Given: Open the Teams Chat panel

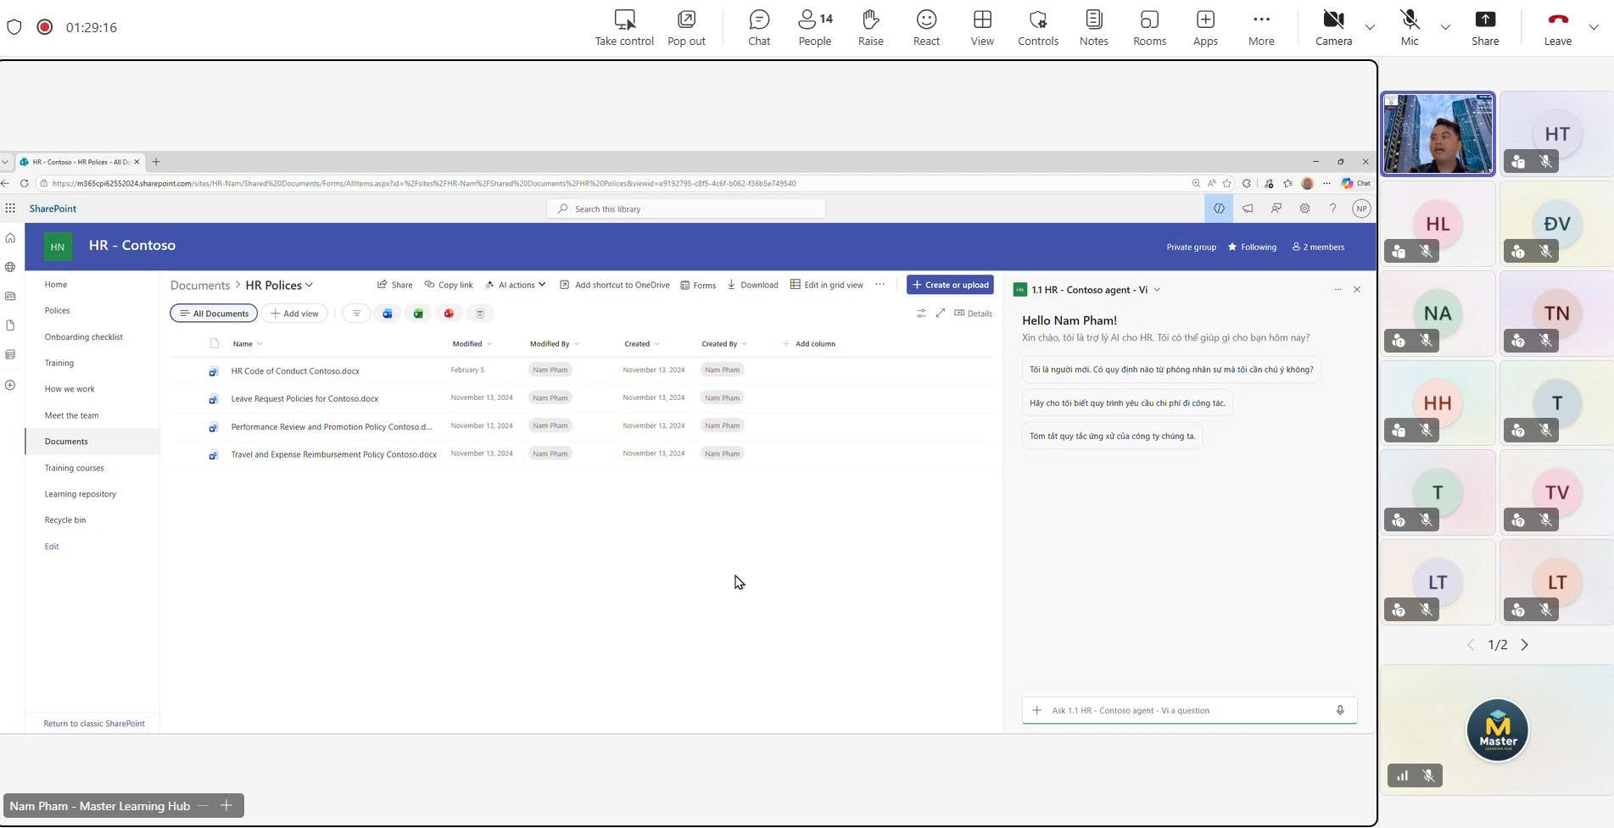Looking at the screenshot, I should [x=758, y=27].
